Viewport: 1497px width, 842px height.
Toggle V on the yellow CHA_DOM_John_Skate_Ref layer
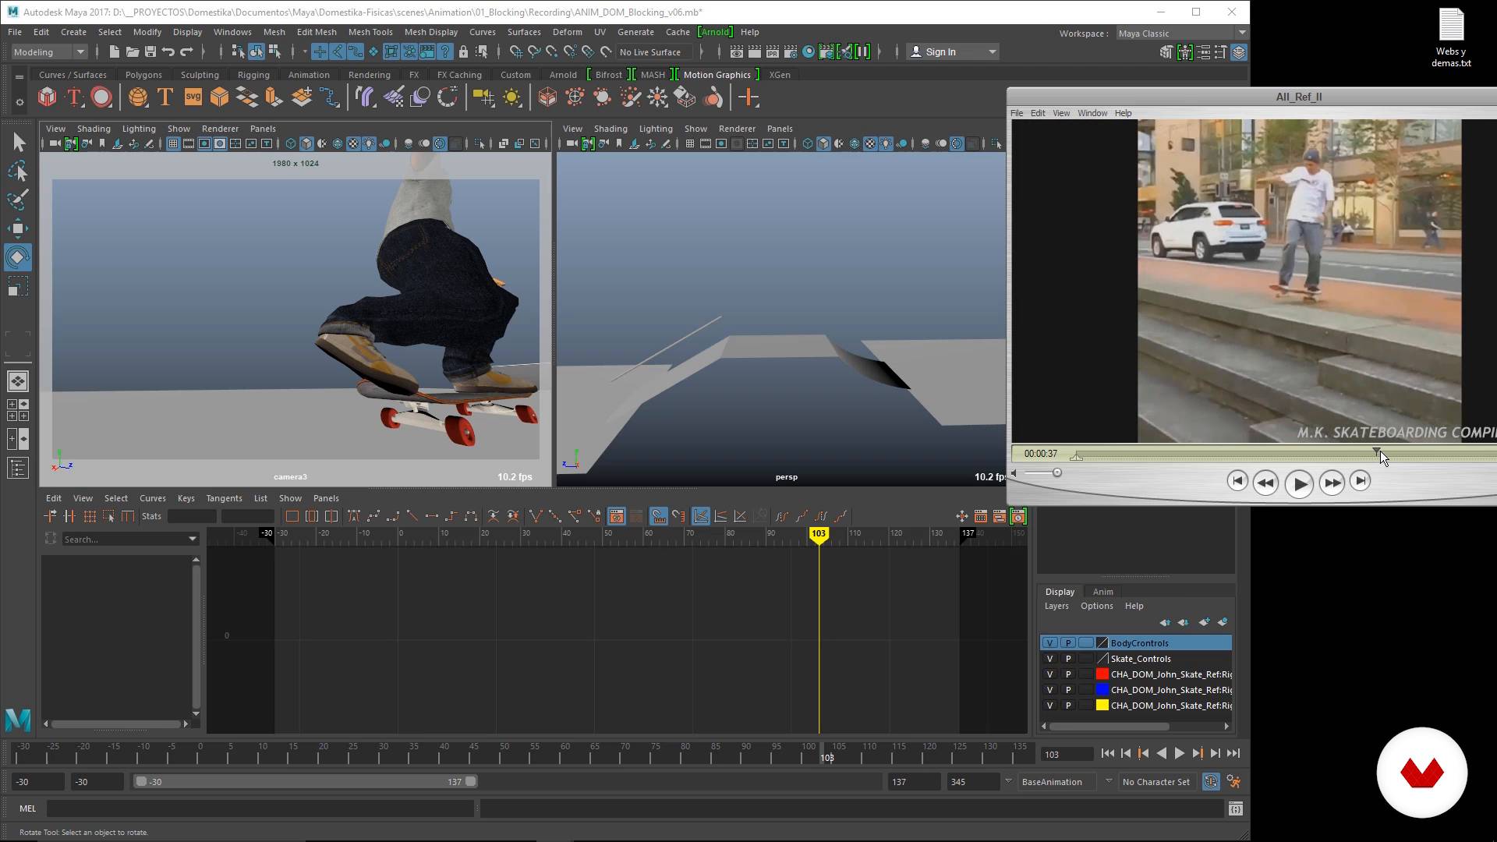(1049, 706)
